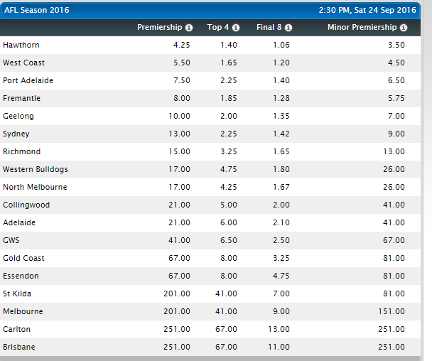Viewport: 432px width, 361px height.
Task: Choose GWS premiership odds 41.00
Action: pyautogui.click(x=178, y=240)
